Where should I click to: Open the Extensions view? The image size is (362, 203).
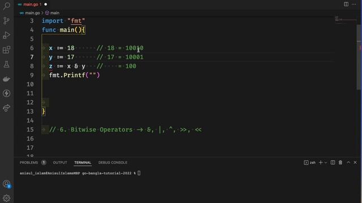(6, 50)
